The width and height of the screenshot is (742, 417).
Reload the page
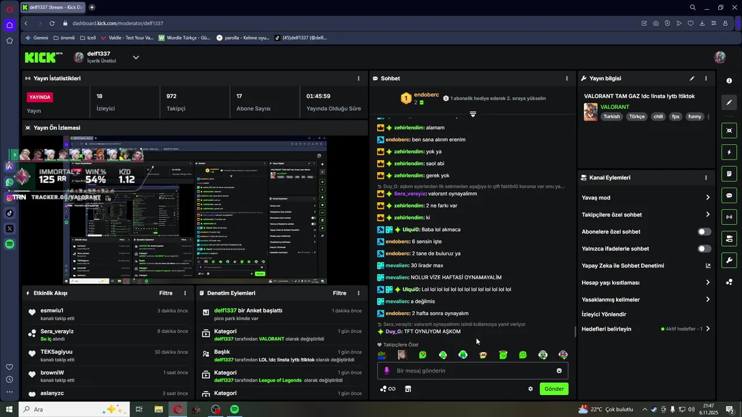[52, 23]
